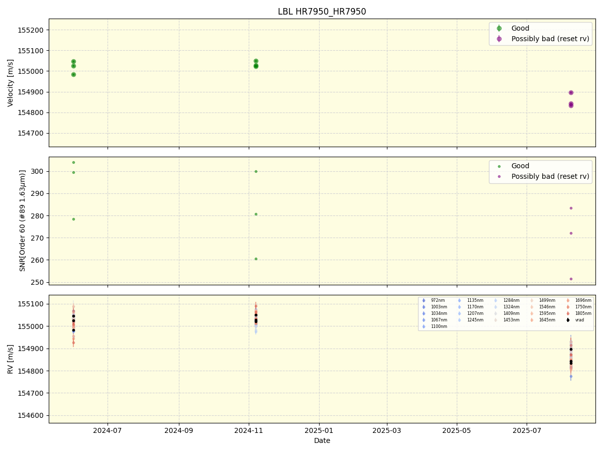The height and width of the screenshot is (452, 603).
Task: Click the 154800 tick on the RV axis
Action: tap(31, 371)
